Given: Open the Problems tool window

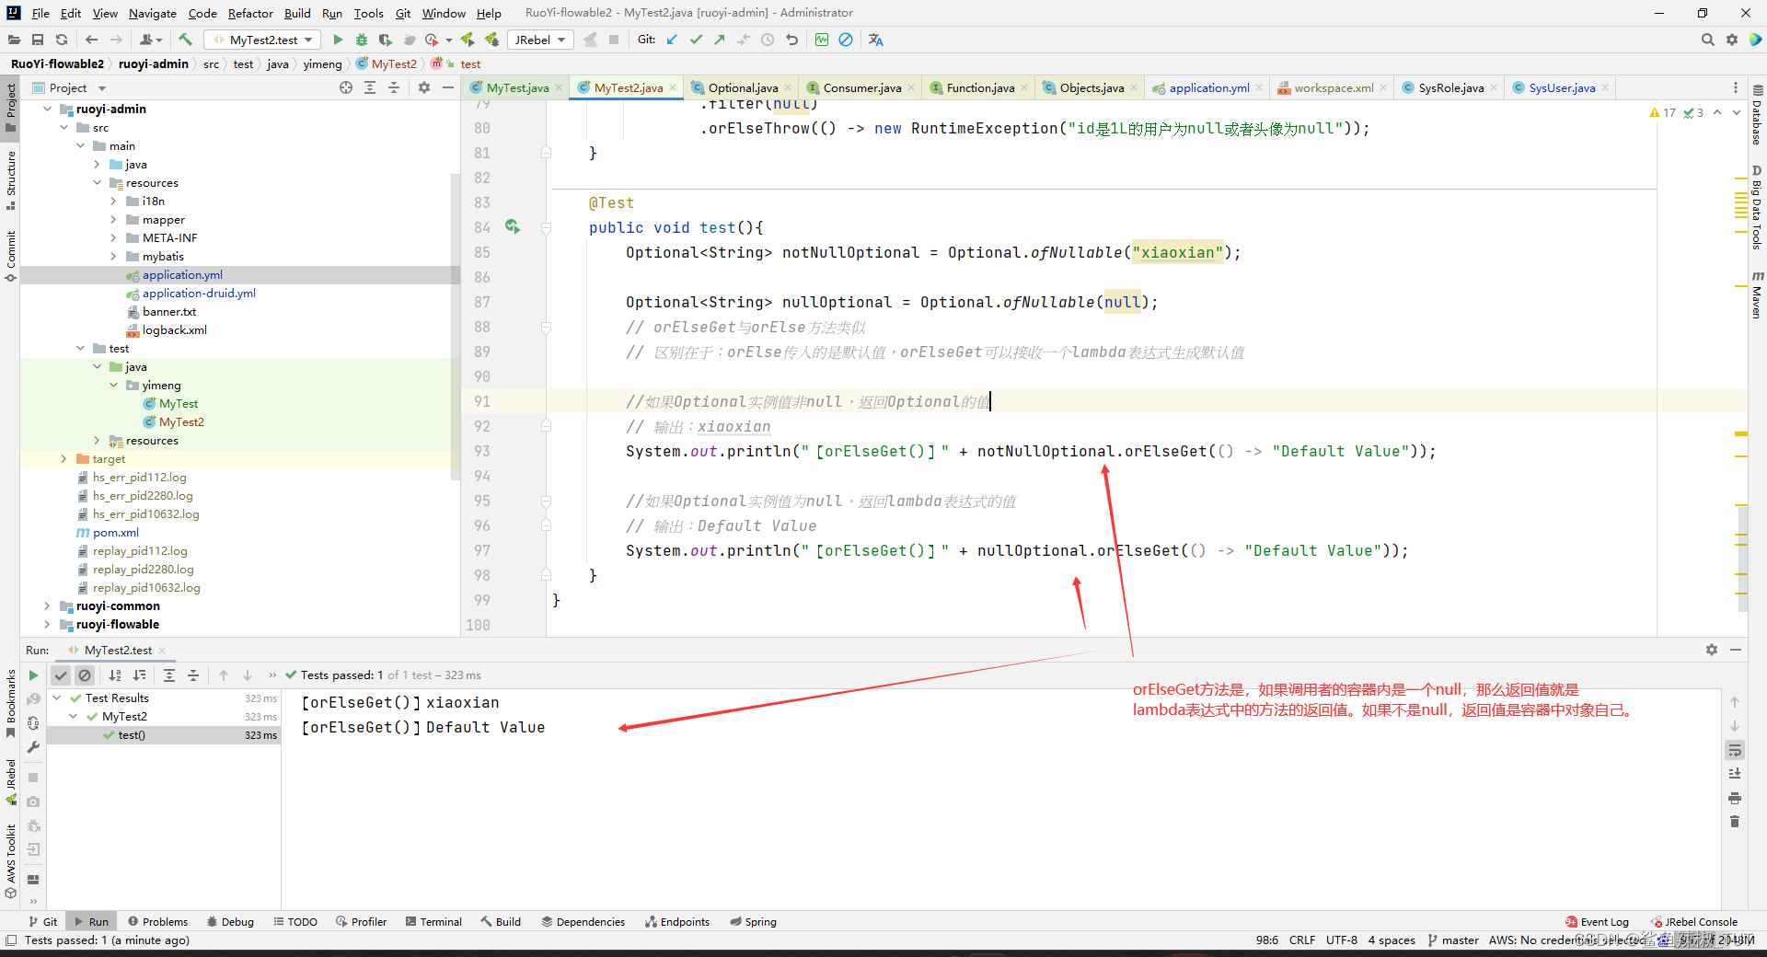Looking at the screenshot, I should (x=157, y=921).
